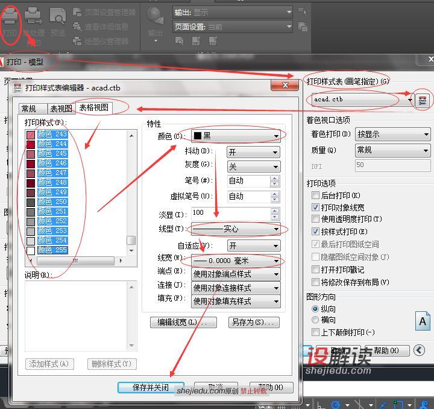Click the 淡显 input field showing 100
Screen dimensions: 434x409
tap(231, 213)
